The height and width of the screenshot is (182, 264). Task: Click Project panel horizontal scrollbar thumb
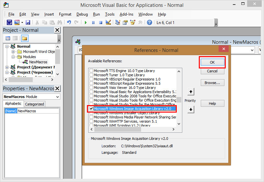click(20, 79)
